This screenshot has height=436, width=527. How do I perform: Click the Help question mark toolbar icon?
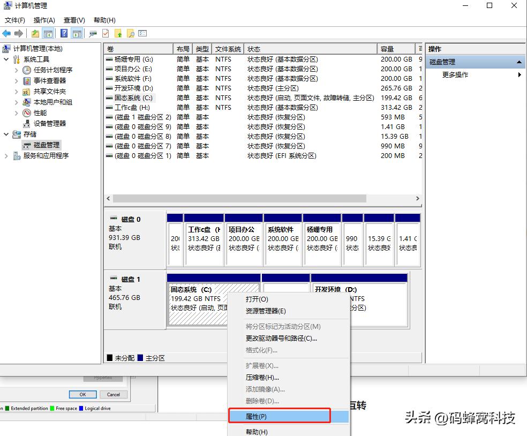pos(64,33)
